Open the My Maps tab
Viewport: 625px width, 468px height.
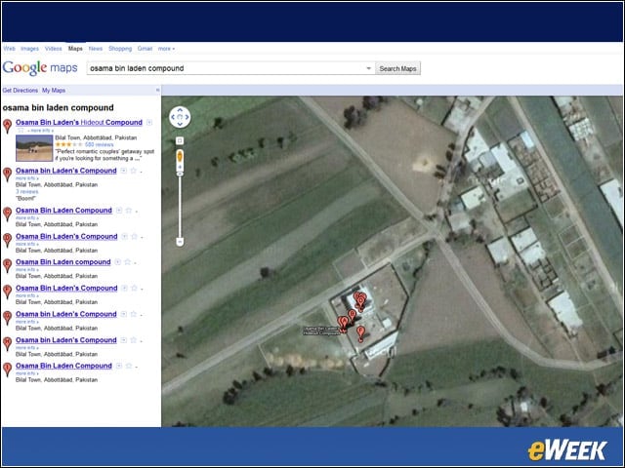(54, 91)
